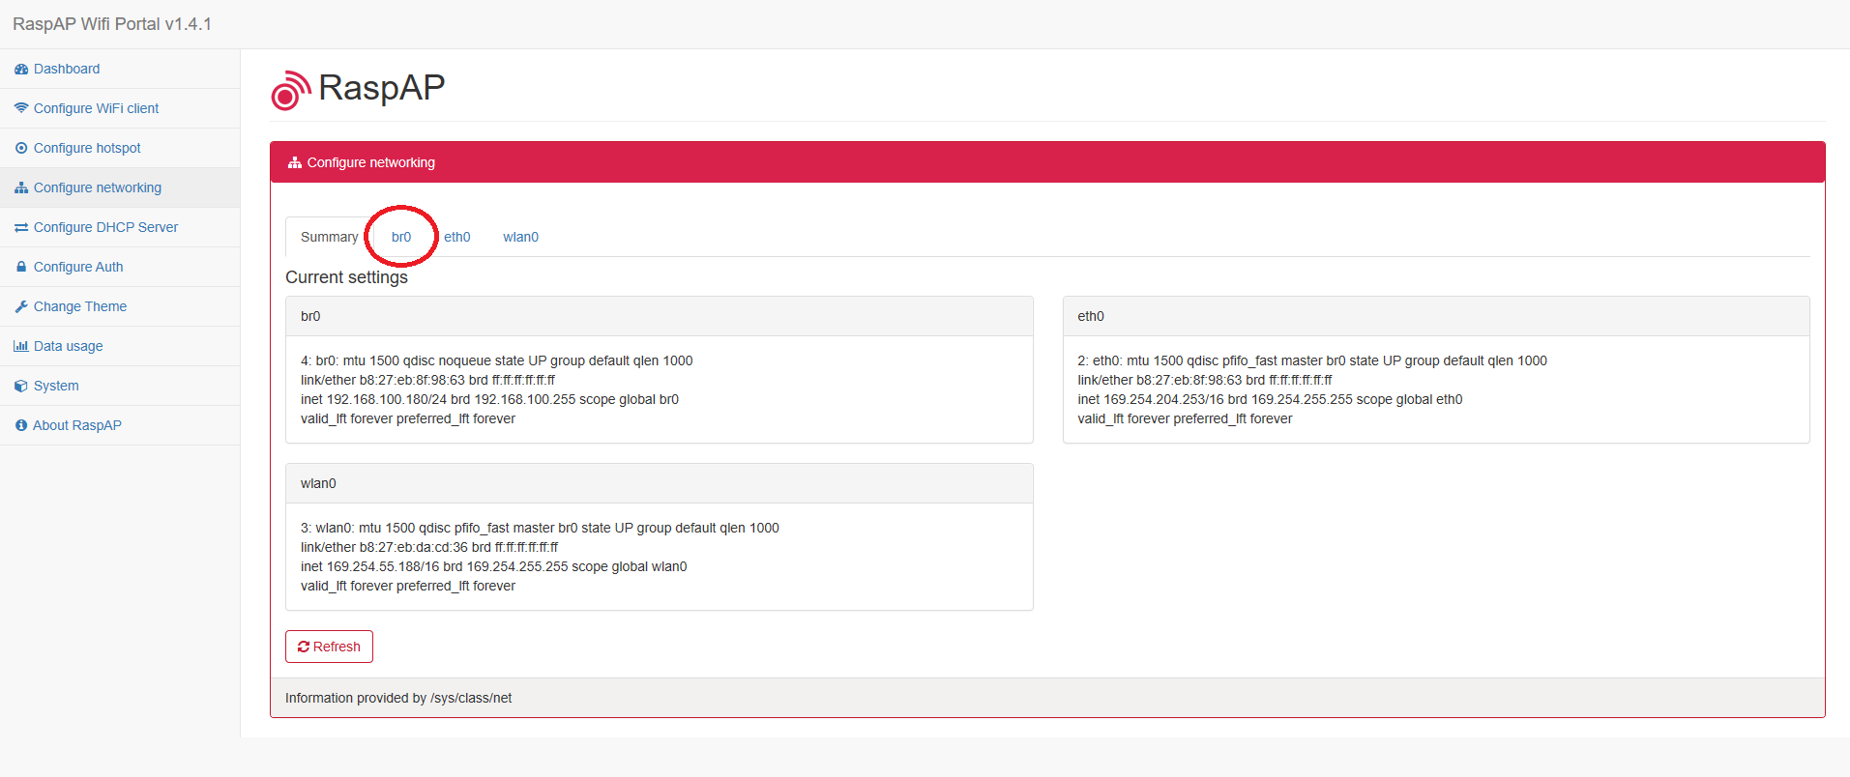Switch to the wlan0 tab

(x=520, y=237)
